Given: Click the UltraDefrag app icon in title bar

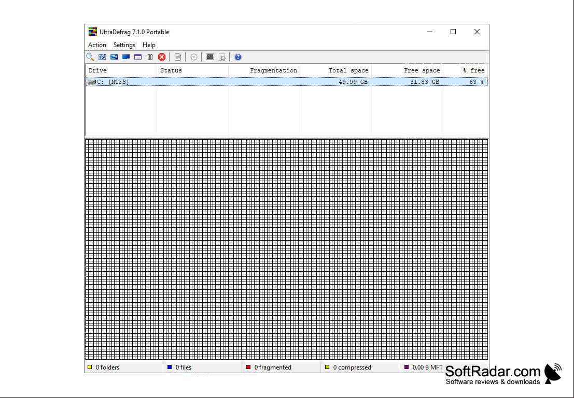Looking at the screenshot, I should point(93,32).
